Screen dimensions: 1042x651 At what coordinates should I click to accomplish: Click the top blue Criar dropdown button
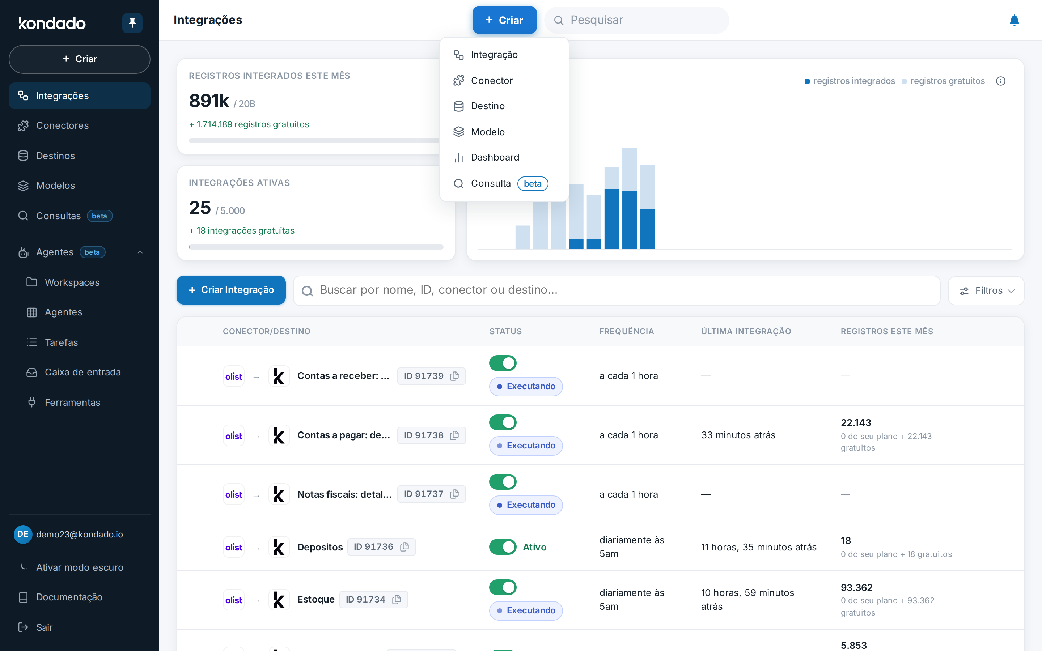pyautogui.click(x=504, y=20)
